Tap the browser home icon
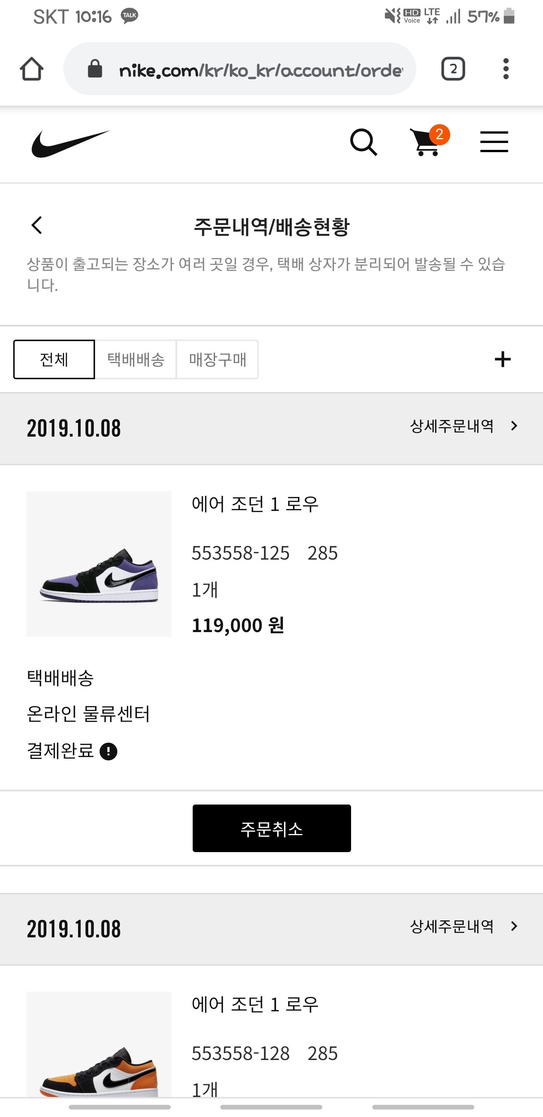 [x=32, y=69]
